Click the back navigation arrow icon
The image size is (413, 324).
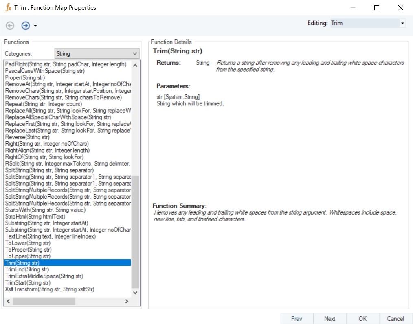click(x=10, y=26)
